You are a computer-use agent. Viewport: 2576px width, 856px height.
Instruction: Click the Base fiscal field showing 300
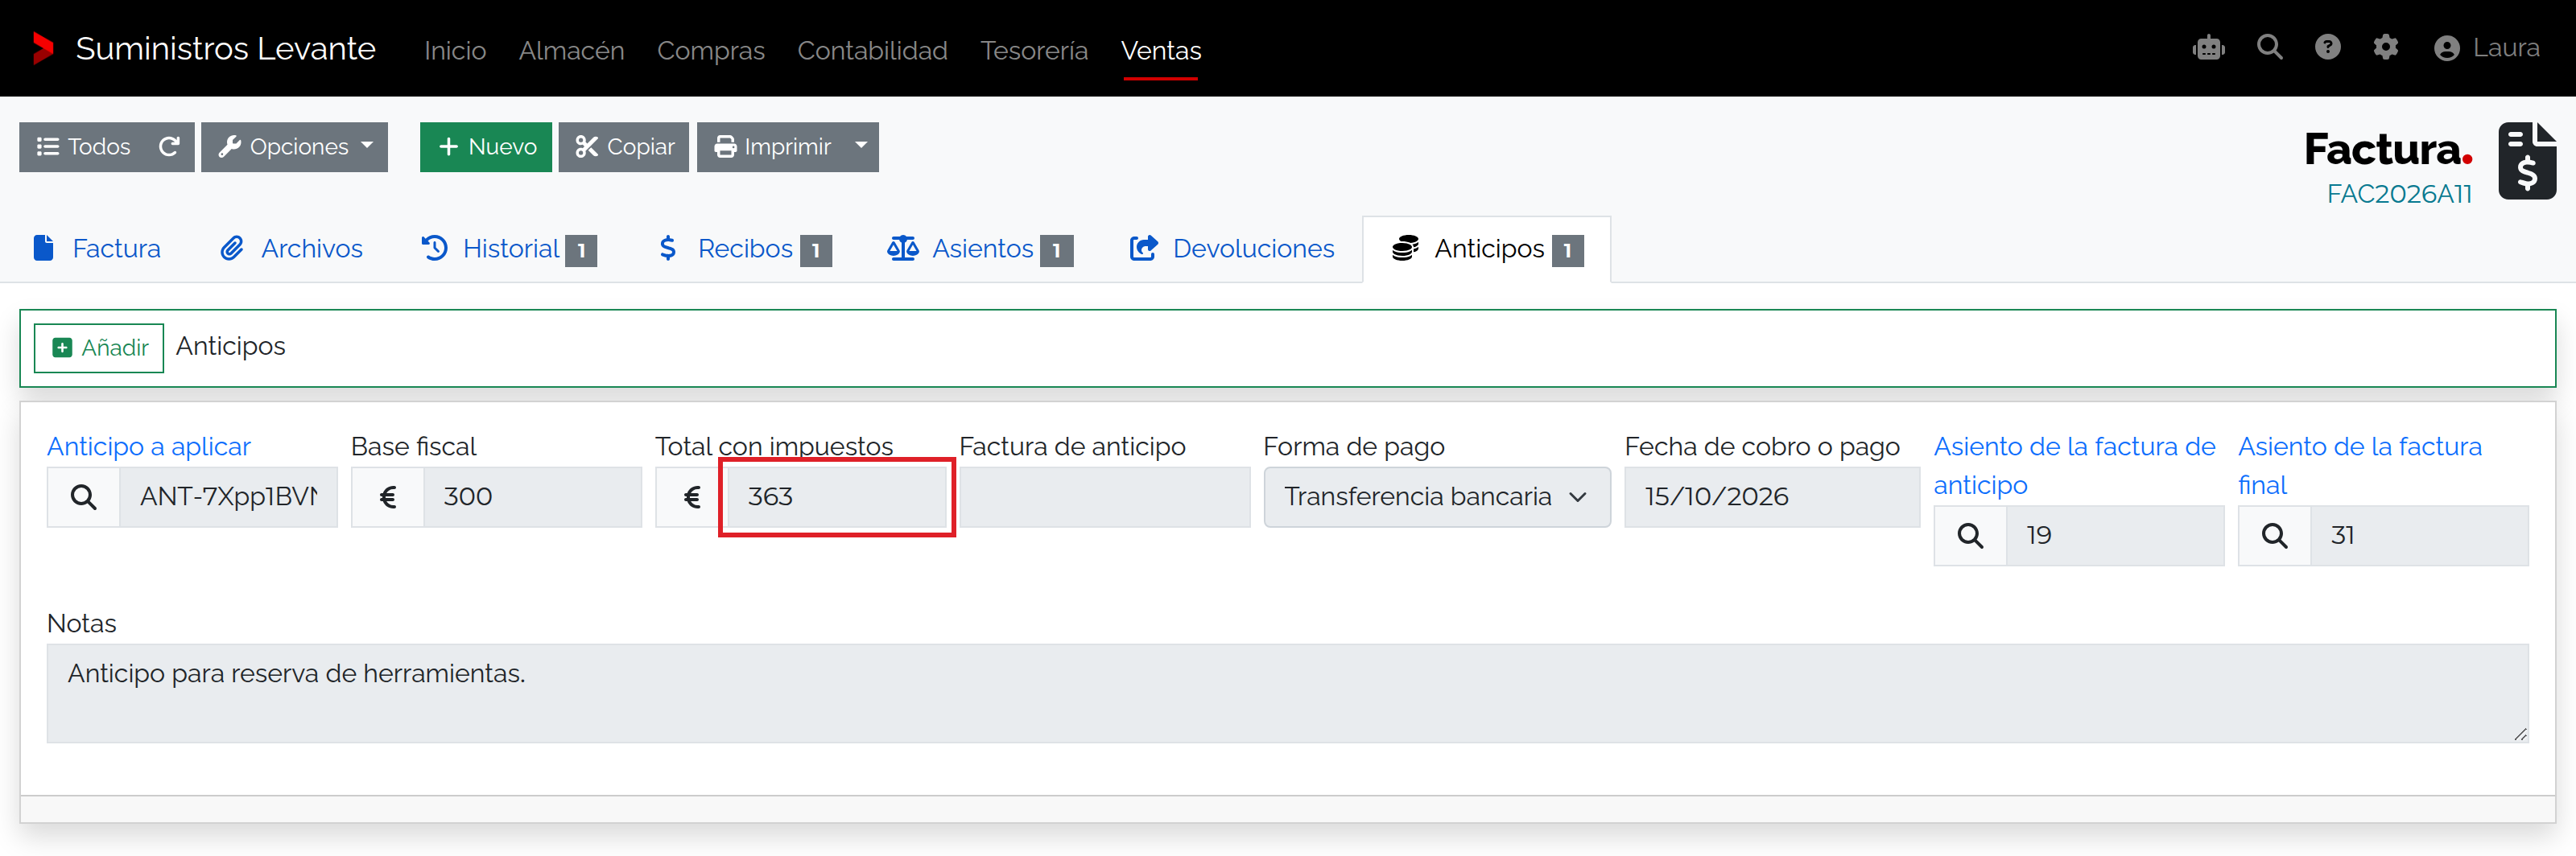point(532,496)
